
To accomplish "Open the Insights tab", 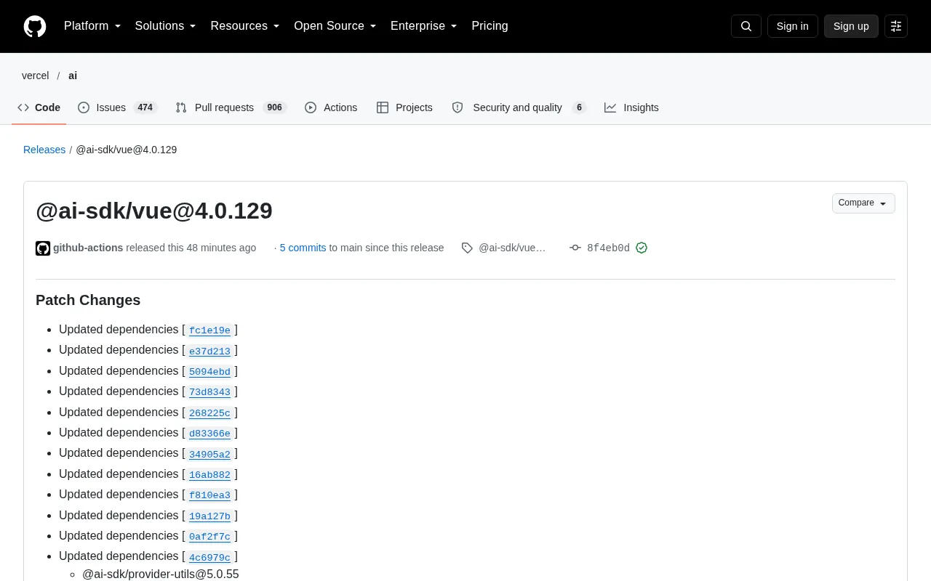I will [631, 107].
